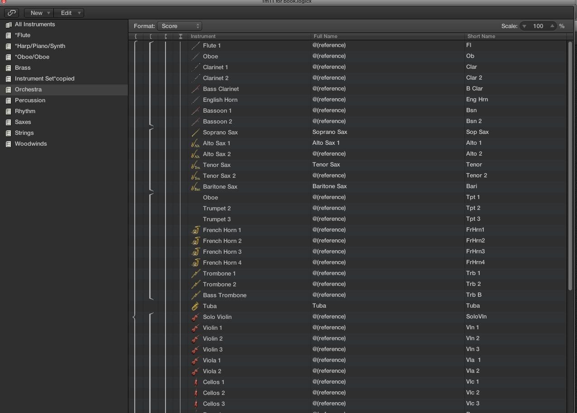Click the Viola 1 instrument icon
Viewport: 577px width, 413px height.
[x=195, y=360]
